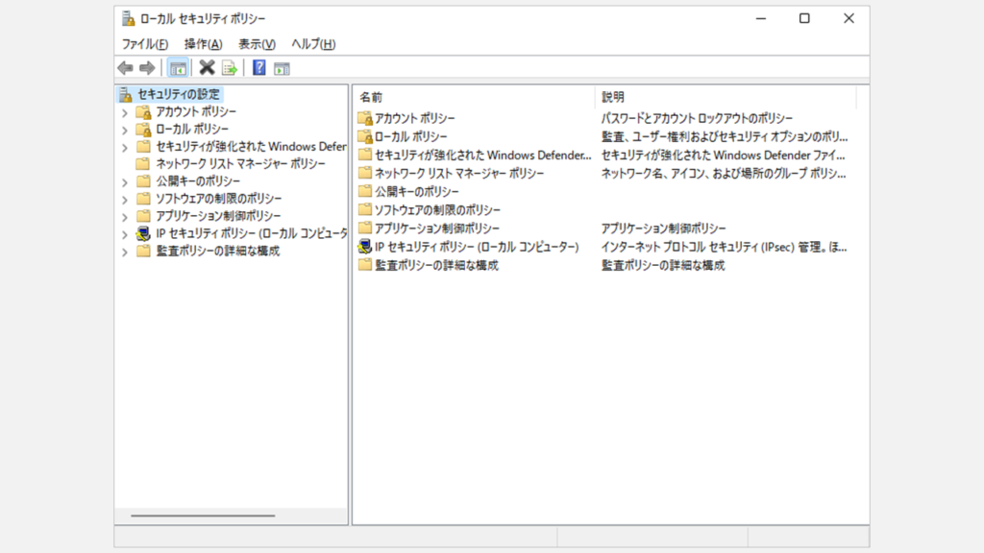Click the Export List toolbar icon
This screenshot has height=553, width=984.
tap(230, 68)
